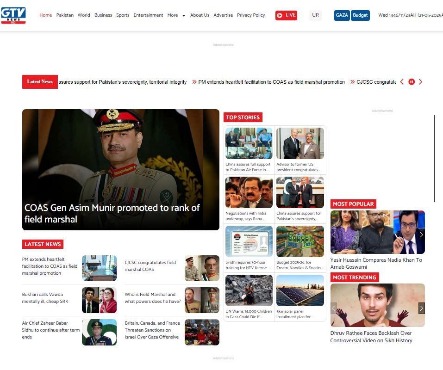
Task: Open 'Bukhari calls Vawda mentally ill' article
Action: (x=45, y=298)
